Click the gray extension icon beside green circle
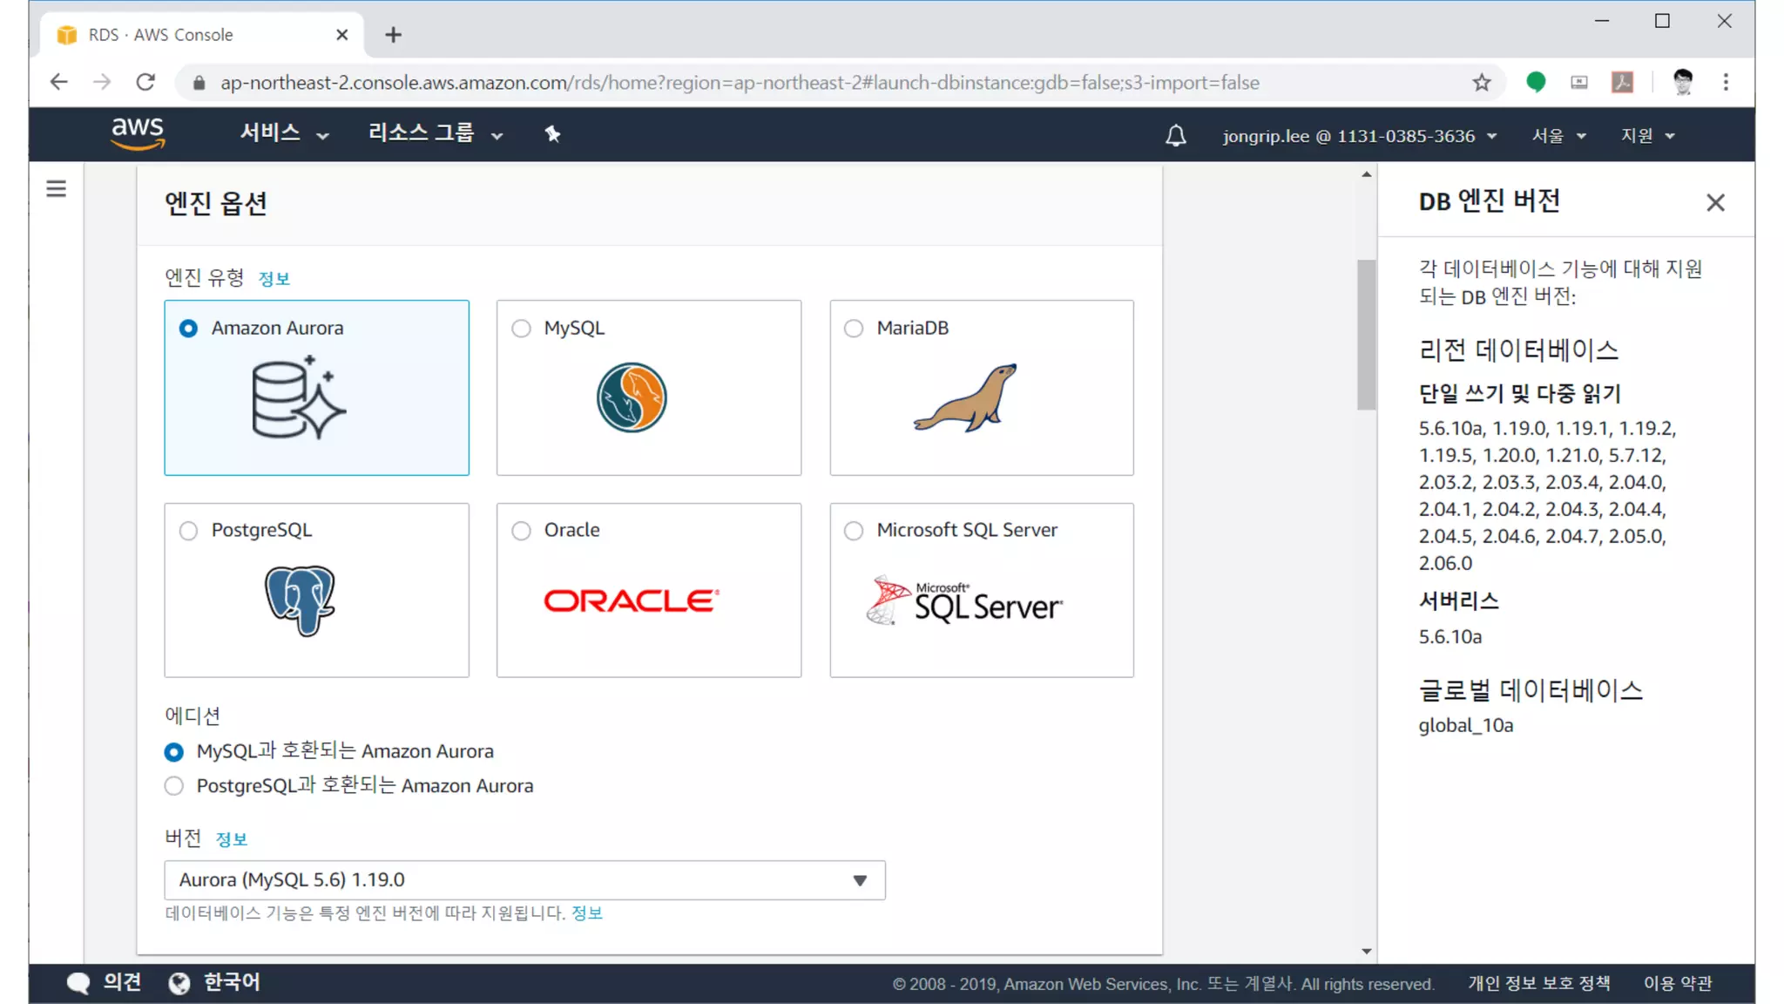 pos(1578,82)
